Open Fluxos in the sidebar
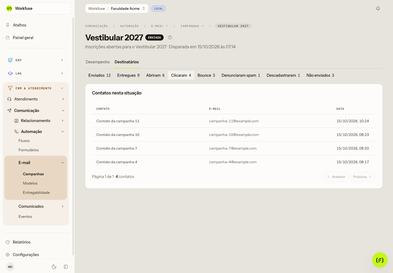The image size is (393, 273). point(24,141)
